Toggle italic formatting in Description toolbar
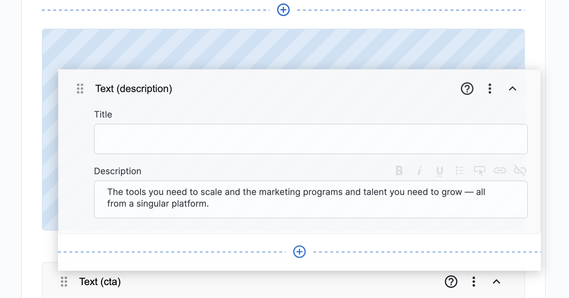Screen dimensions: 569x298 pos(419,171)
